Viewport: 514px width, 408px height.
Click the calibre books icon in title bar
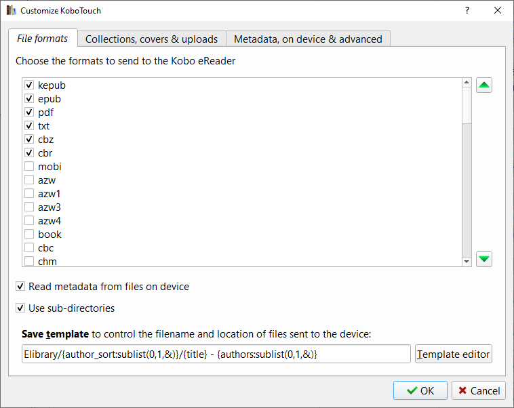(x=12, y=11)
